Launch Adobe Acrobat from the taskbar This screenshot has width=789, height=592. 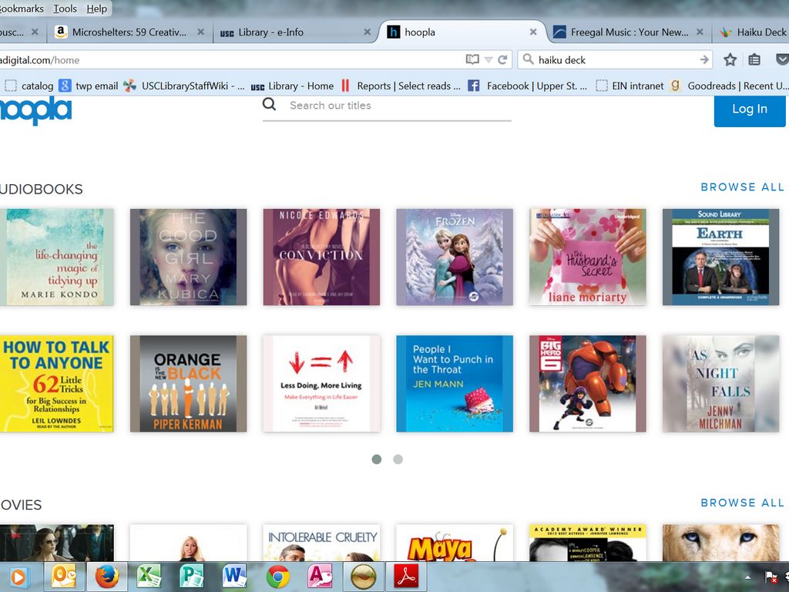click(x=405, y=576)
